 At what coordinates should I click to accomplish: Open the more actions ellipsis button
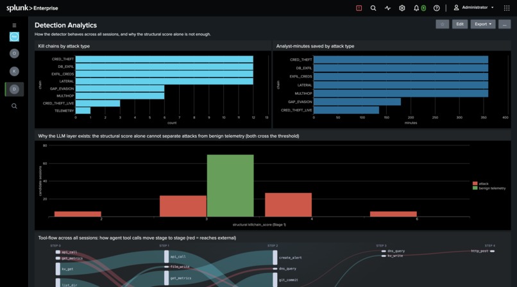[x=504, y=24]
